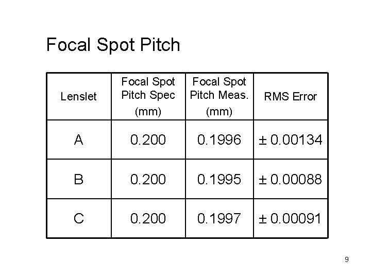Click the '(mm)' unit under Pitch Meas.
This screenshot has height=278, width=371.
click(x=219, y=111)
